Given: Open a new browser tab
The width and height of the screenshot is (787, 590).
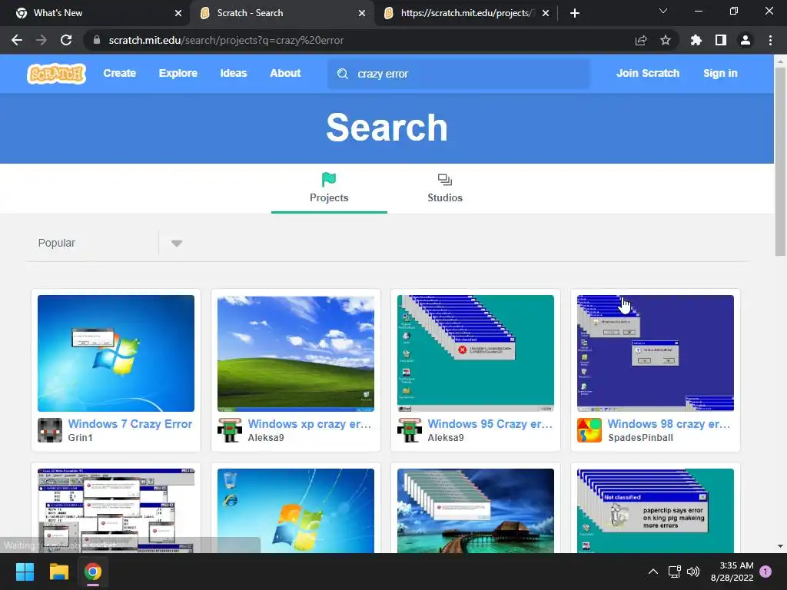Looking at the screenshot, I should tap(575, 13).
